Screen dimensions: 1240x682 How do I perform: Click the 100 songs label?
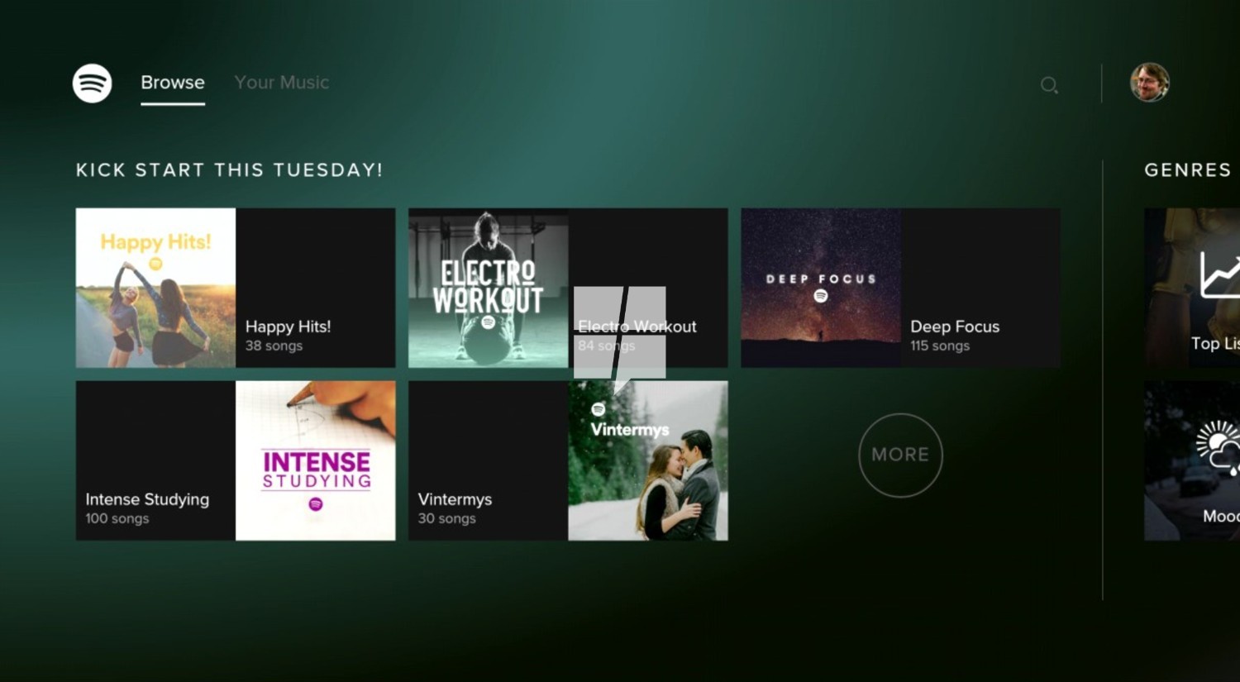[x=117, y=518]
